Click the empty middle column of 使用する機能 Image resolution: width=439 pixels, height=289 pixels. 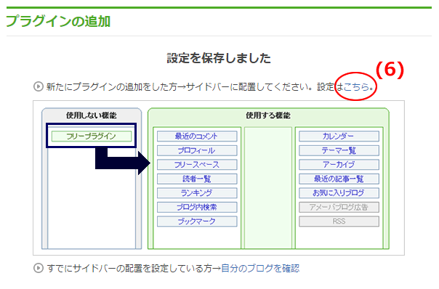click(x=268, y=188)
